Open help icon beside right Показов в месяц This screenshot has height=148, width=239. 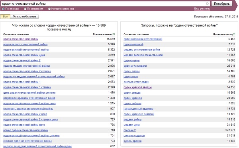click(x=234, y=34)
